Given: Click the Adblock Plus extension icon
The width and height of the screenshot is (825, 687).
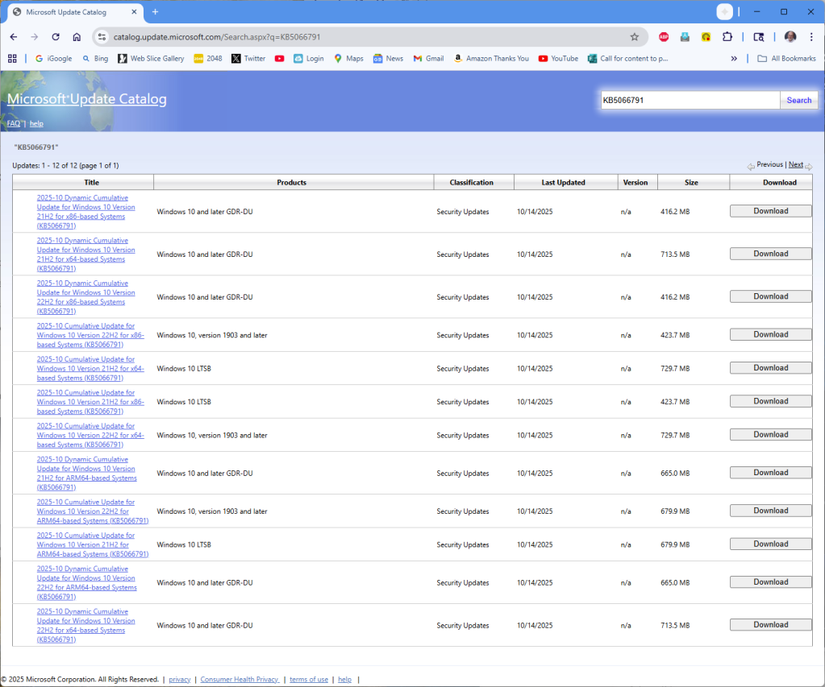Looking at the screenshot, I should click(x=663, y=36).
